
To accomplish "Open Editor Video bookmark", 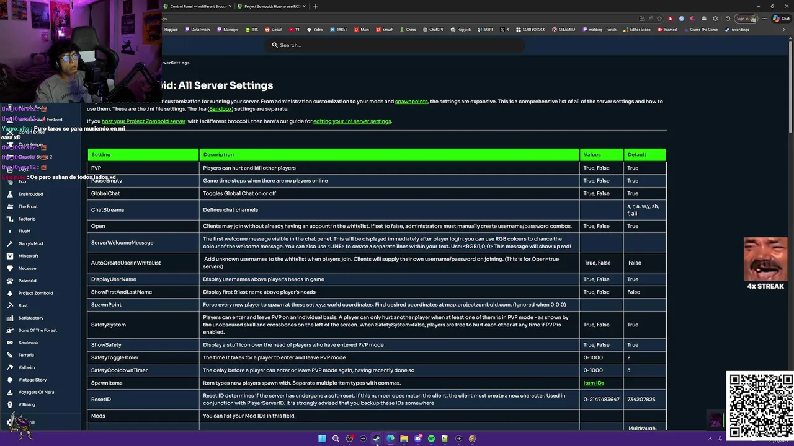I will 637,30.
